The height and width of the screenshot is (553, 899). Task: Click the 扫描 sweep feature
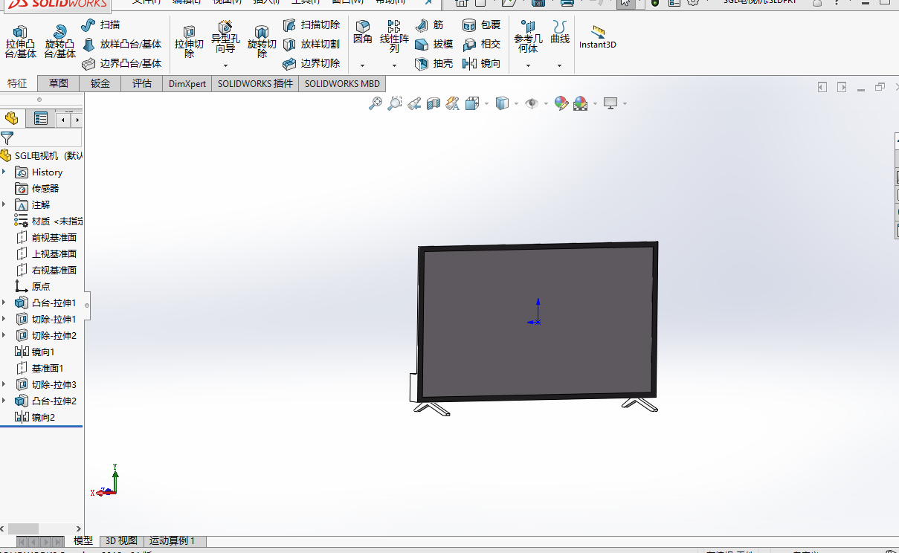point(101,25)
